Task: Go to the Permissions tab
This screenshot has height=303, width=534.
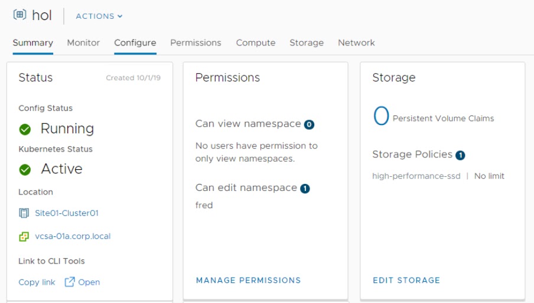Action: click(x=196, y=42)
